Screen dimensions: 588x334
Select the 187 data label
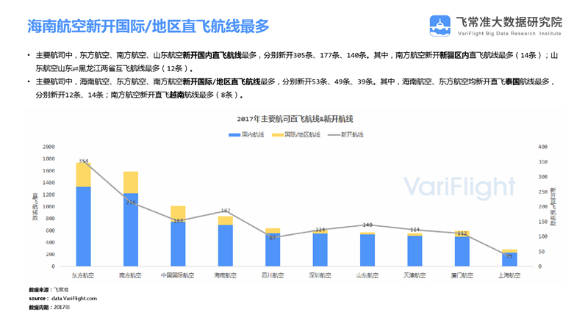coord(226,211)
